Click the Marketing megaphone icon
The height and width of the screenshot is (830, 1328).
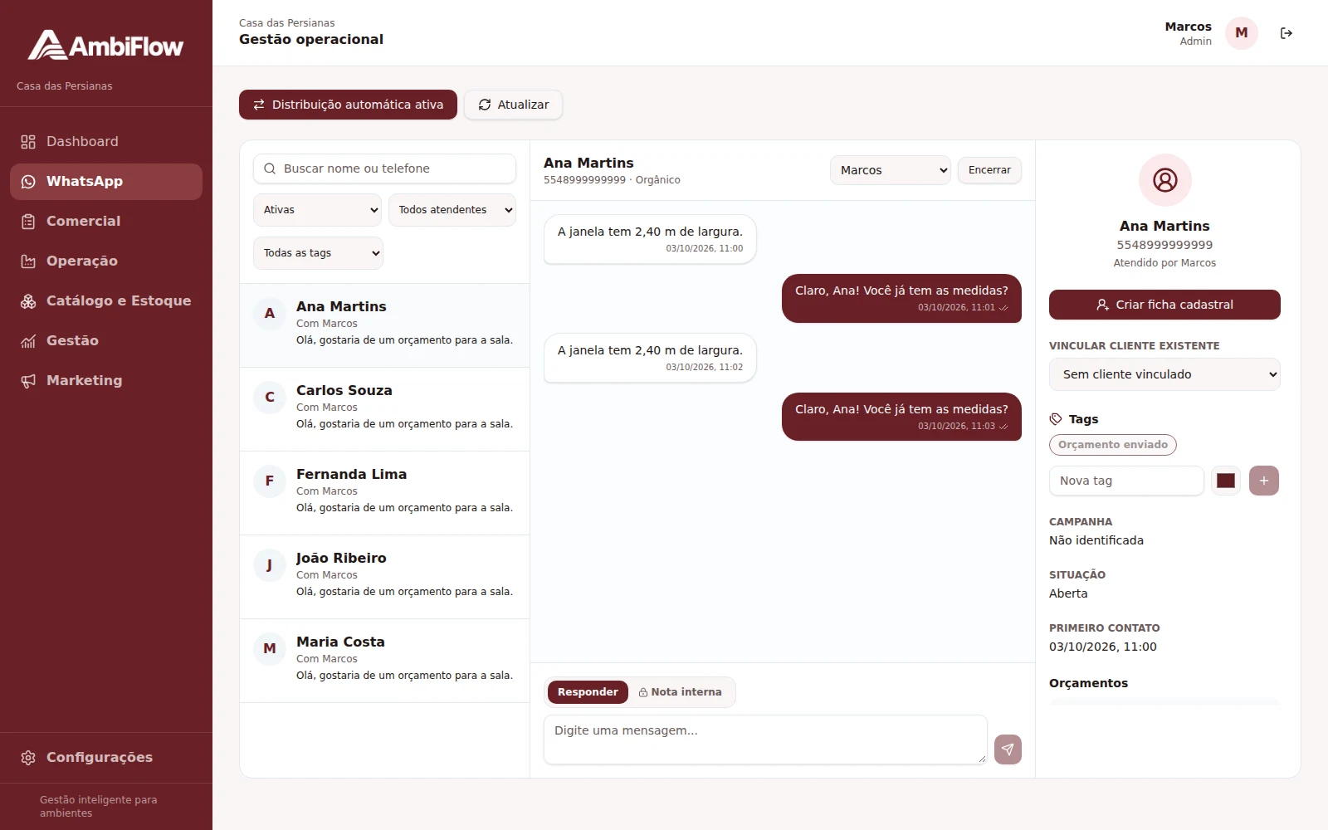tap(28, 381)
